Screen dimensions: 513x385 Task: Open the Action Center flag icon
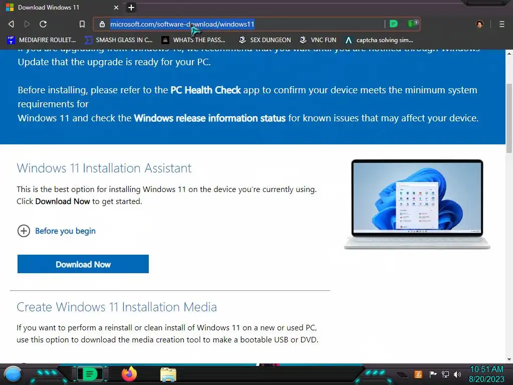point(433,374)
